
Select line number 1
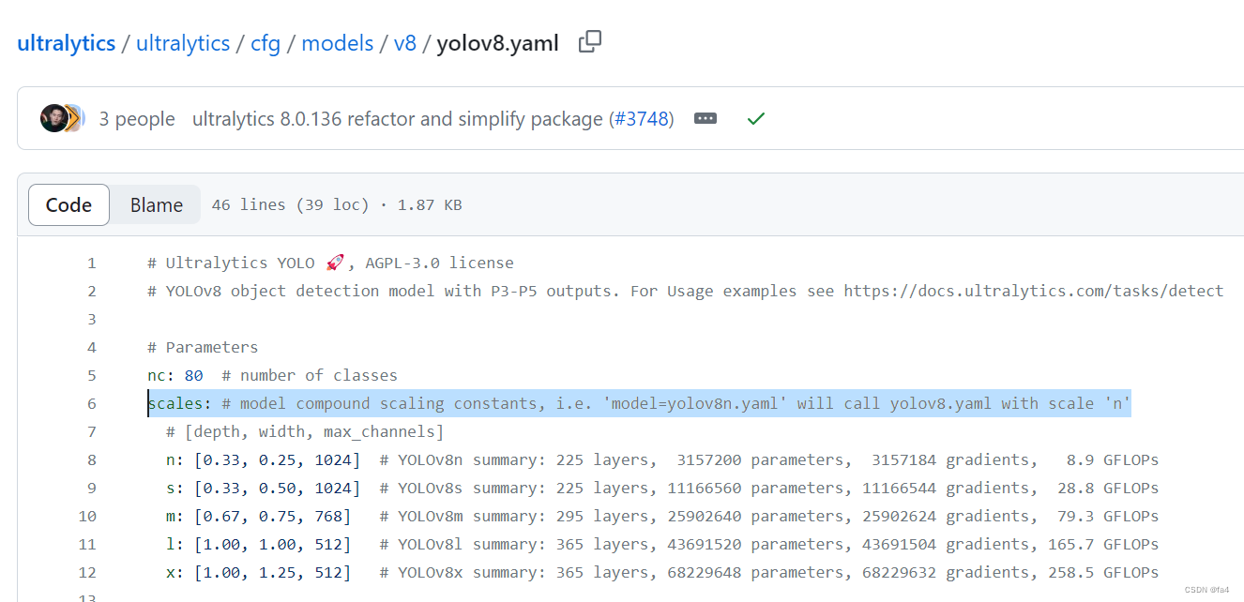coord(92,263)
